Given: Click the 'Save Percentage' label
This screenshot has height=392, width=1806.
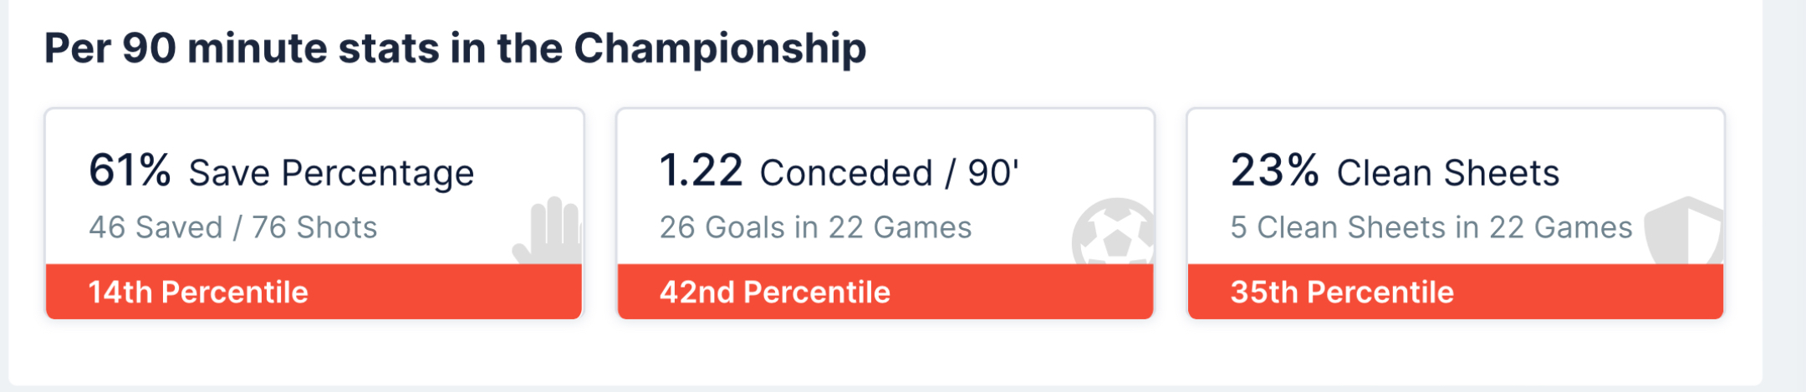Looking at the screenshot, I should click(331, 173).
